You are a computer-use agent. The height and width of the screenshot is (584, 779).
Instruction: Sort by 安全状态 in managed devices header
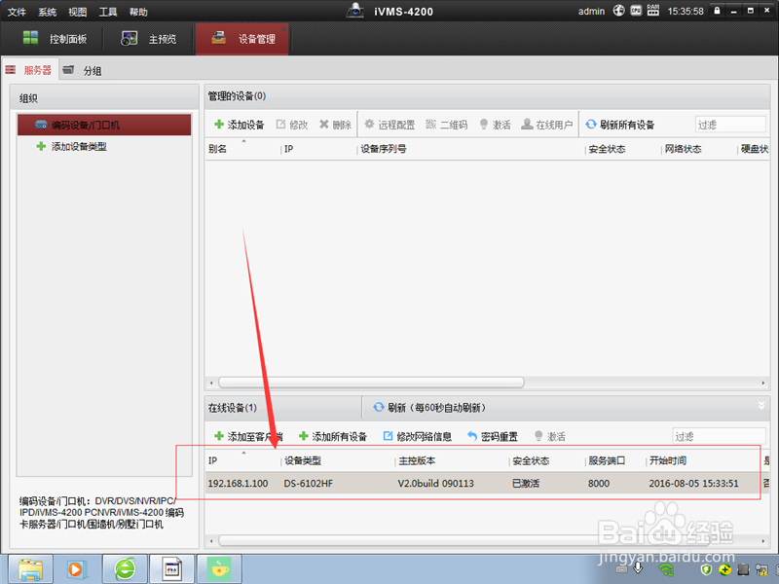607,149
